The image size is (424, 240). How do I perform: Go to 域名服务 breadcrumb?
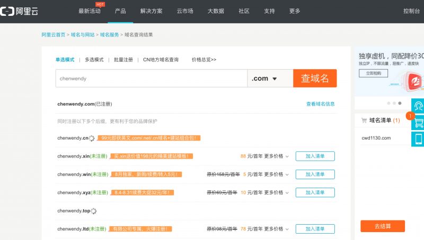click(110, 35)
